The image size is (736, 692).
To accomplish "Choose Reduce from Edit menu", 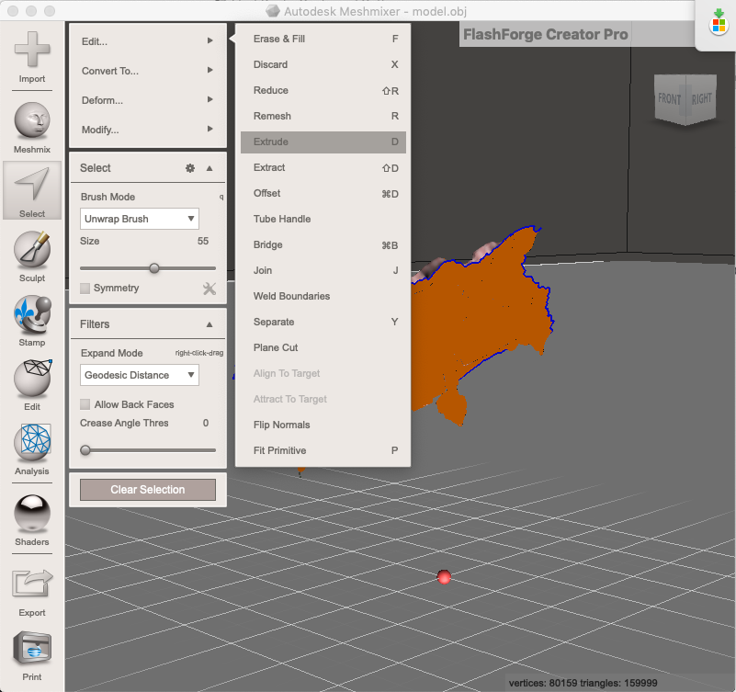I will tap(323, 90).
